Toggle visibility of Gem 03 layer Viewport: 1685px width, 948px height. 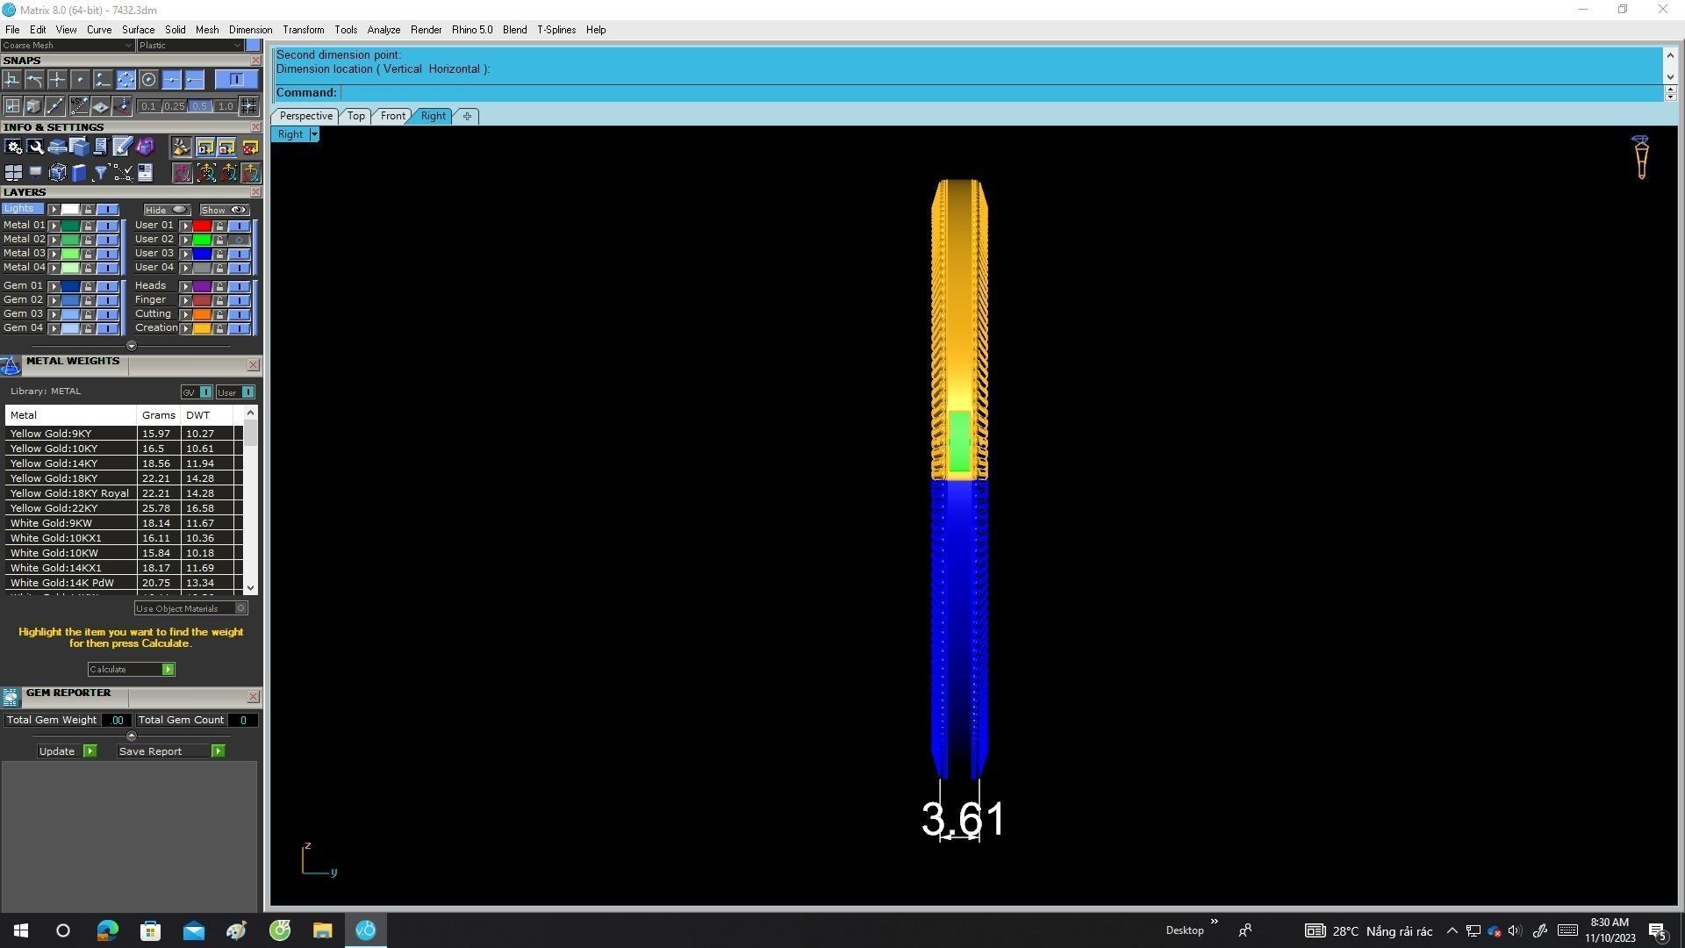[107, 314]
